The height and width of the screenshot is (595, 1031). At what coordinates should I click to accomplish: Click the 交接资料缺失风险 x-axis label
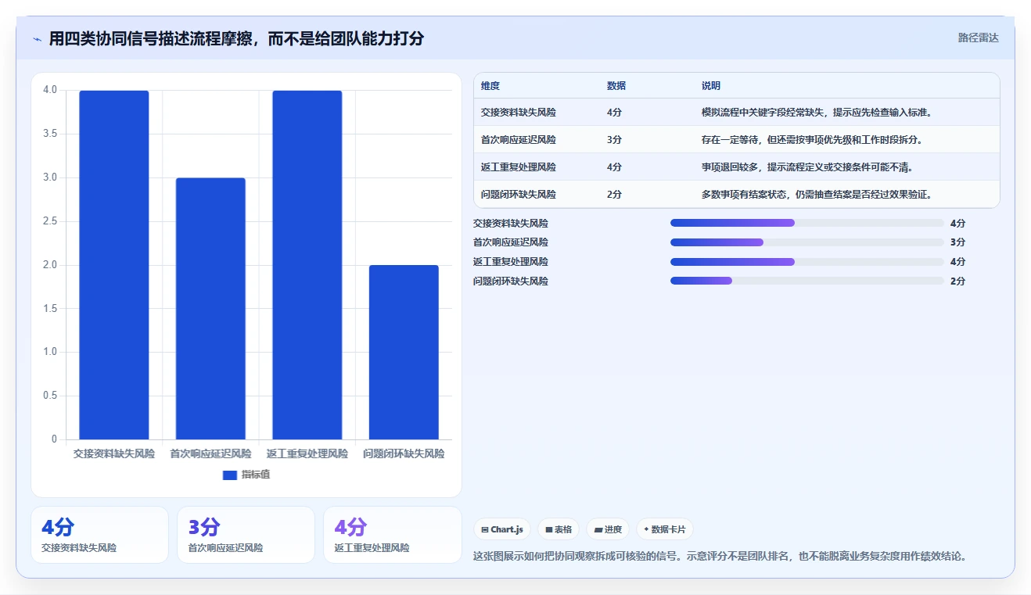click(114, 454)
